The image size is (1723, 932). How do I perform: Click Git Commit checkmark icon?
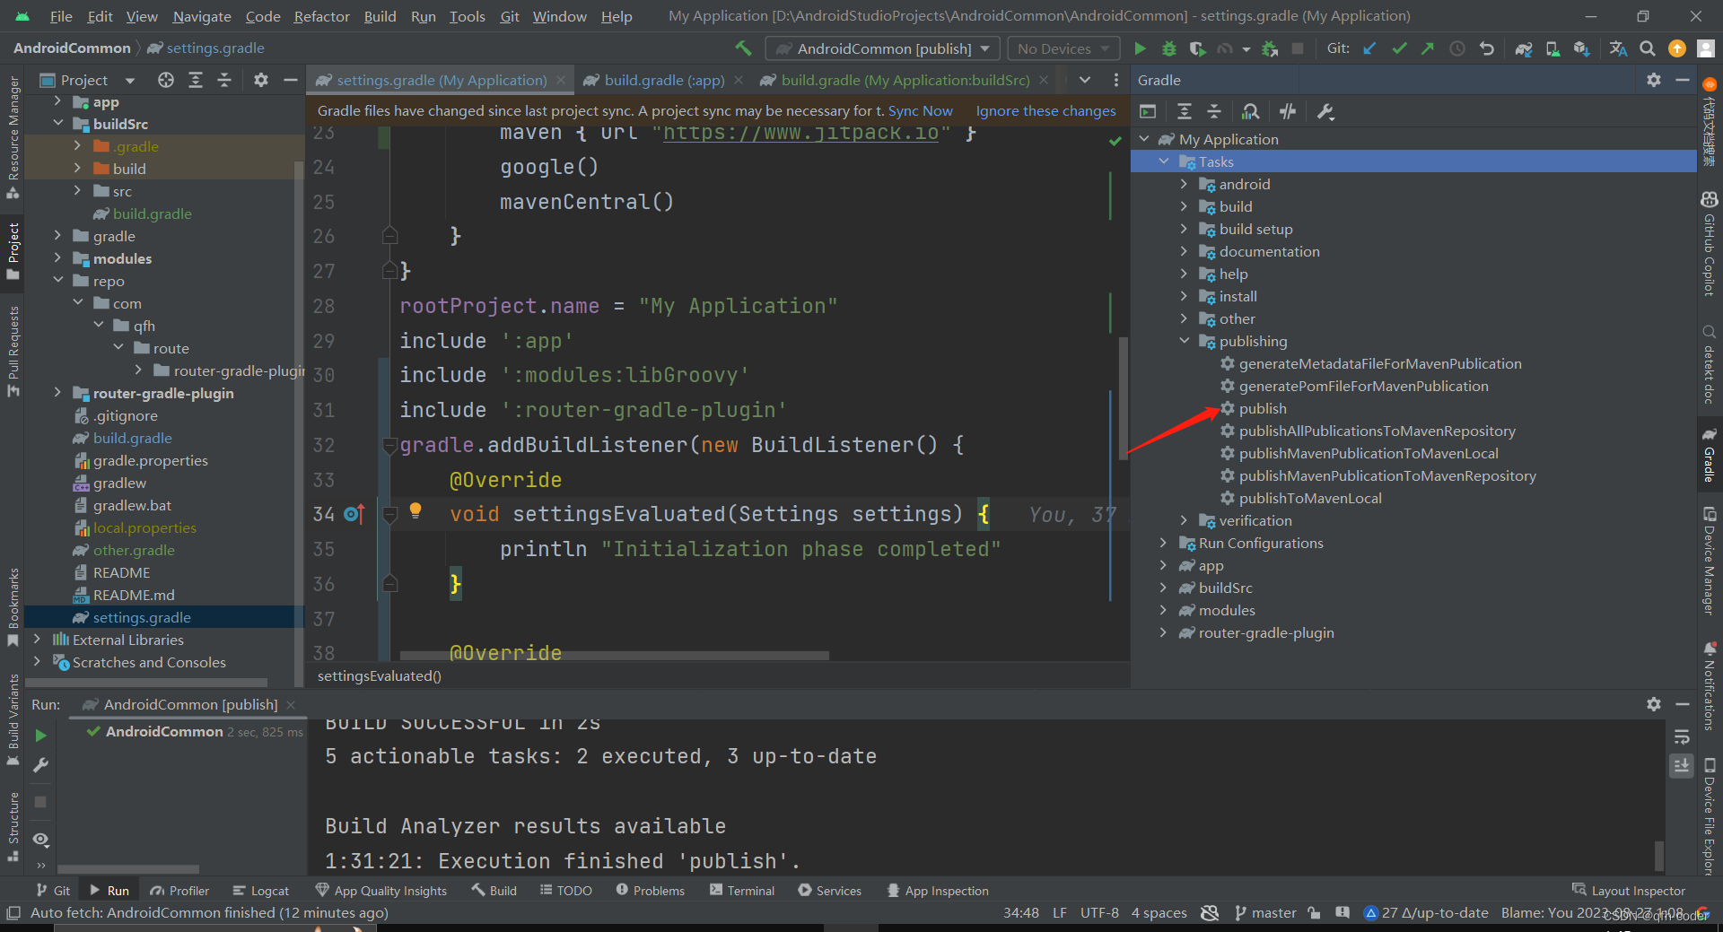[1399, 48]
